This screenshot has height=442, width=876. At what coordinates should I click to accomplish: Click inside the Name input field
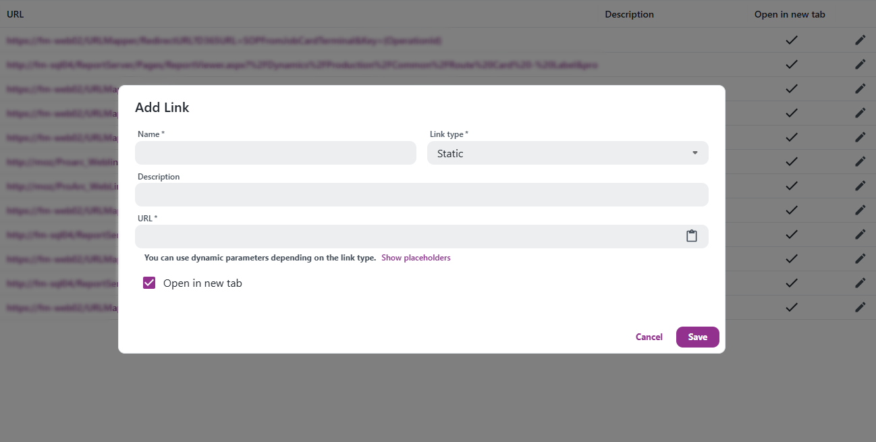tap(275, 153)
